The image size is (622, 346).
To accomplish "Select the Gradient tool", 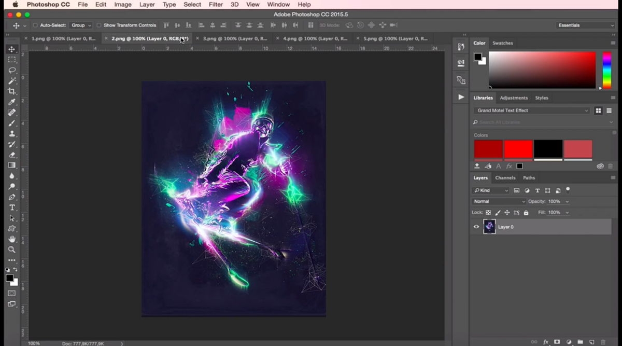I will coord(12,165).
